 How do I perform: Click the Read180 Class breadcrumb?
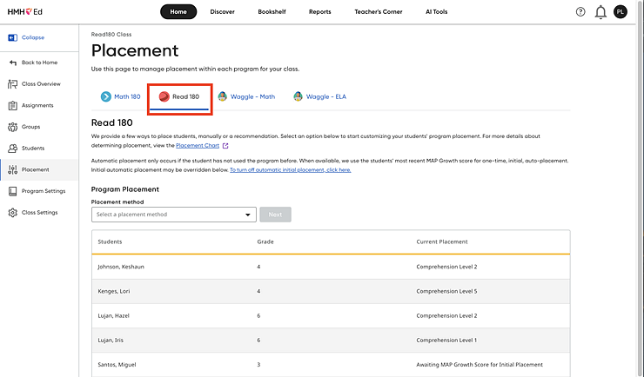tap(111, 35)
